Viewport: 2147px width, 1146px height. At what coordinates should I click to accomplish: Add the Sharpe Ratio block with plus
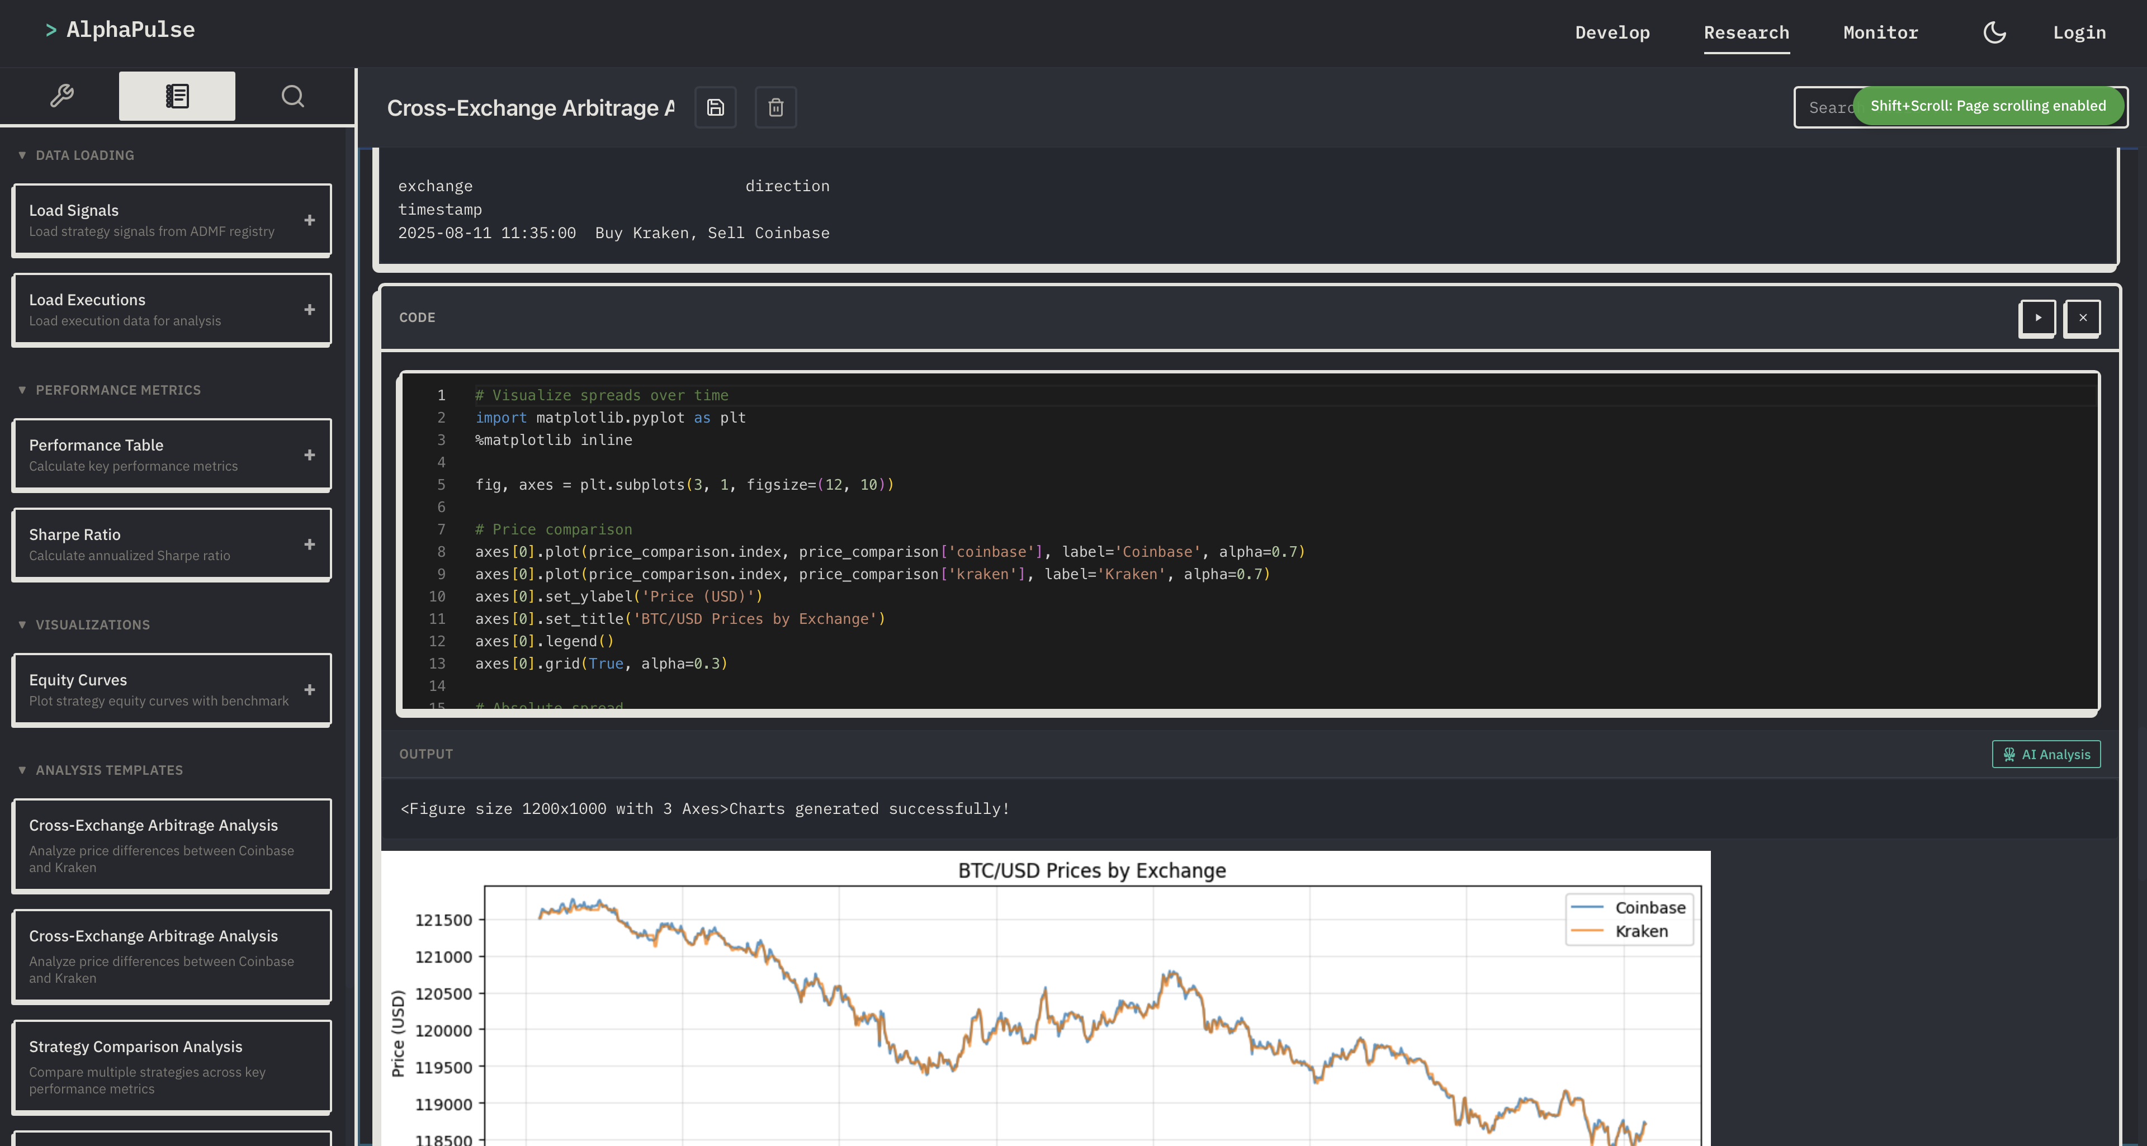(x=309, y=544)
